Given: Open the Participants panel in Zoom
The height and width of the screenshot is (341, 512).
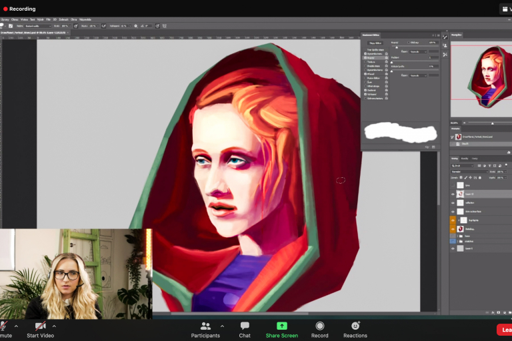Looking at the screenshot, I should pyautogui.click(x=205, y=326).
